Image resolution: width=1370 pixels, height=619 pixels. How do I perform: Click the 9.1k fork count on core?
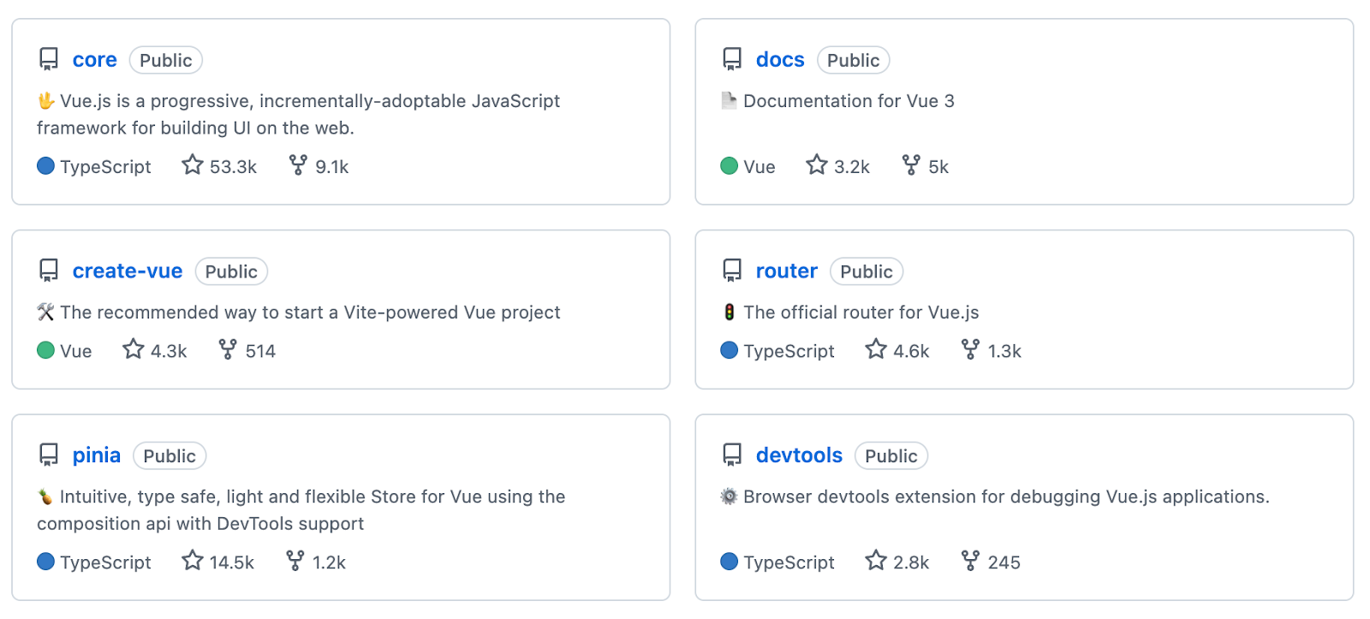tap(332, 167)
